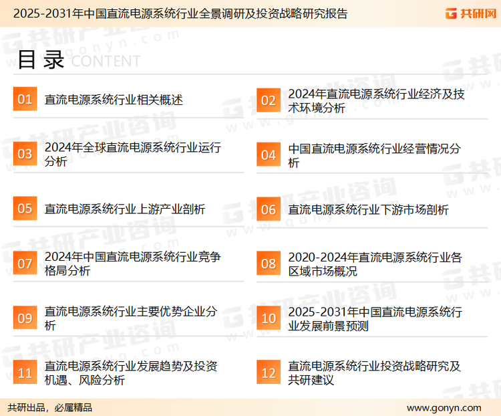Click the 目录 heading

coord(41,60)
